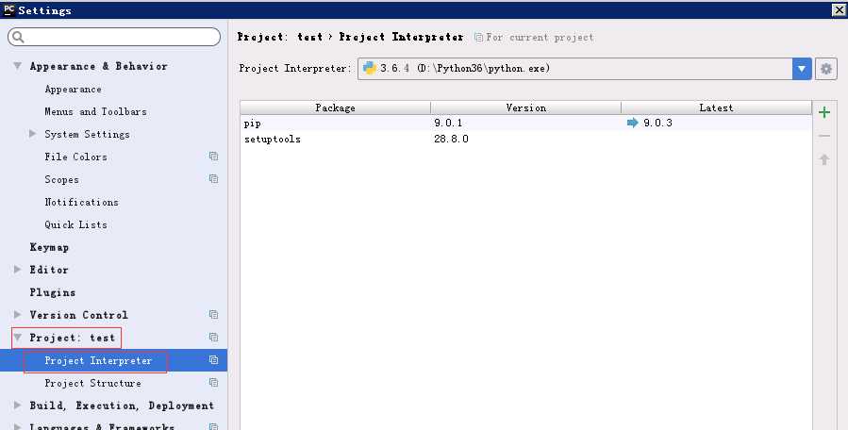Image resolution: width=848 pixels, height=430 pixels.
Task: Click project-level icon beside Scopes
Action: click(x=213, y=179)
